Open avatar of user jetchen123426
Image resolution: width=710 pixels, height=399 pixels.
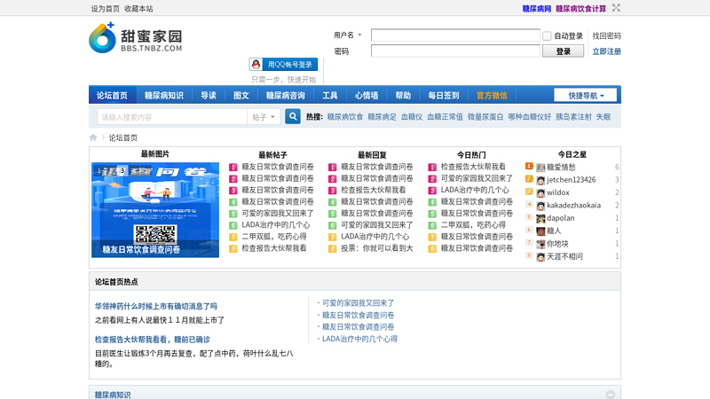tap(540, 181)
